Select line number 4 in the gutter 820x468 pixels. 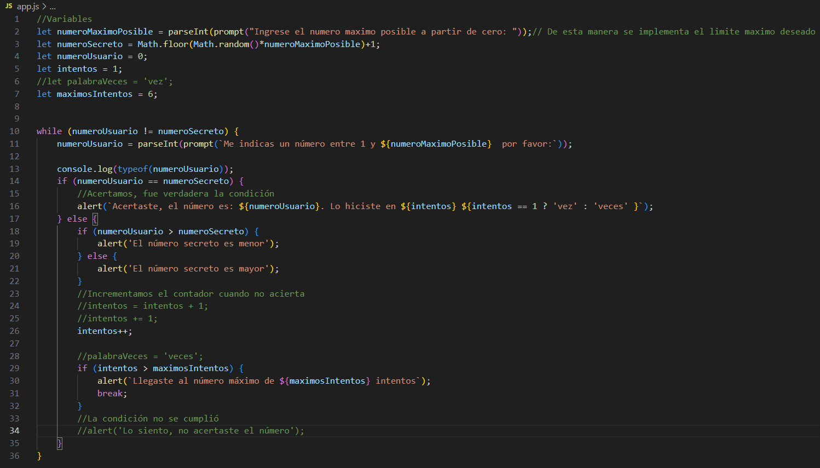click(17, 56)
